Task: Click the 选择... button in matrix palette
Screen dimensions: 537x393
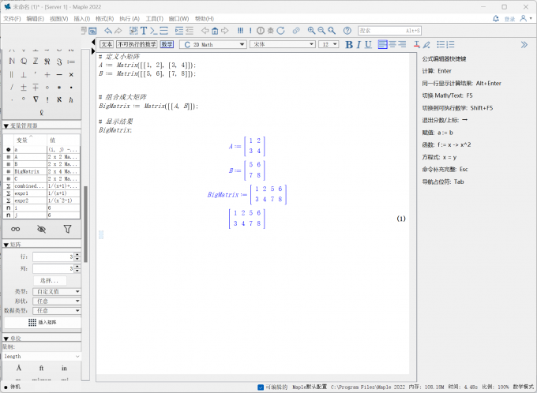Action: [x=50, y=281]
